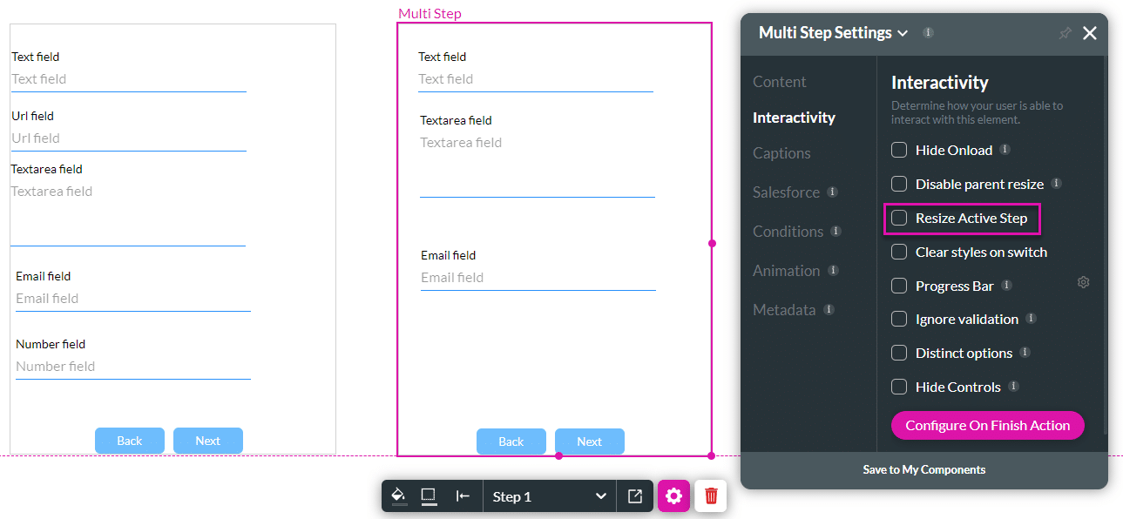Enable the Resize Active Step checkbox
The width and height of the screenshot is (1123, 519).
click(898, 218)
